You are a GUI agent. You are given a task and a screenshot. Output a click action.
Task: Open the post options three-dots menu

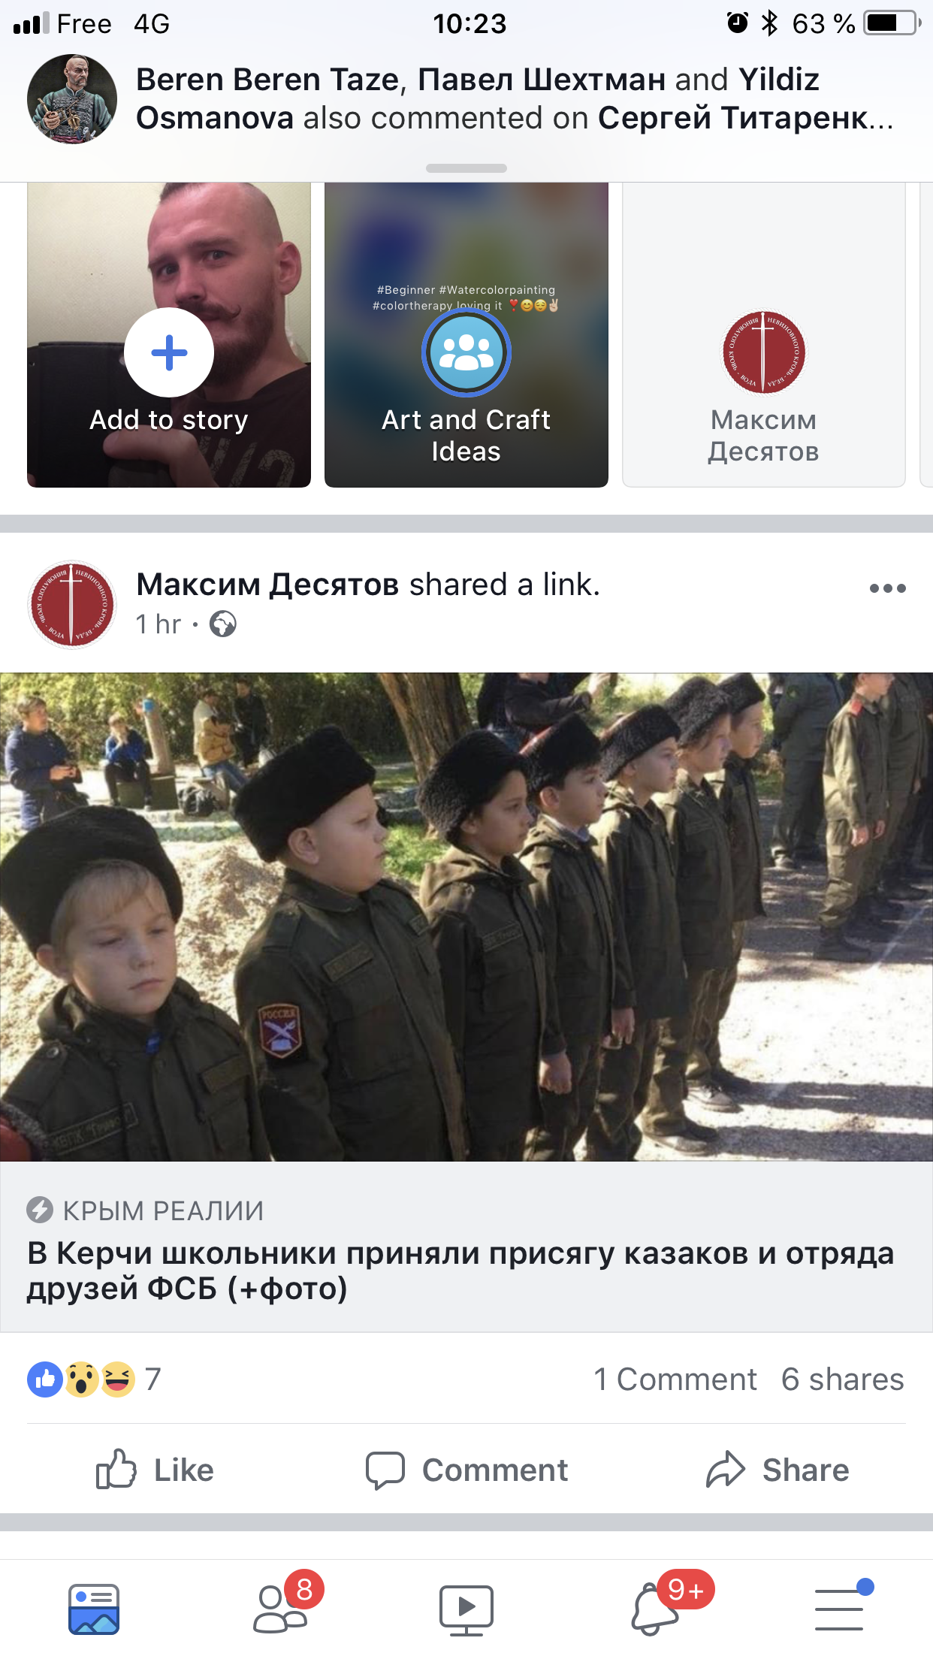click(x=887, y=588)
